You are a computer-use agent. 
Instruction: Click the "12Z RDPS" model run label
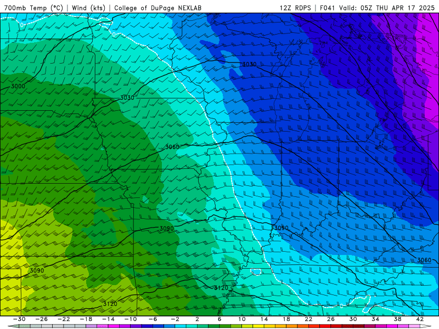tap(295, 8)
